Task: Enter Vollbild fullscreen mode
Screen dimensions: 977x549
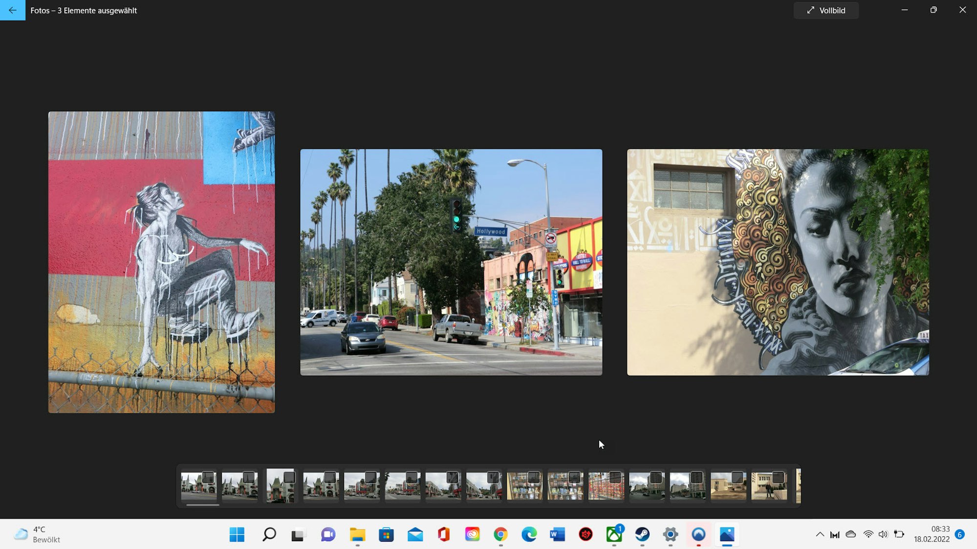Action: point(826,10)
